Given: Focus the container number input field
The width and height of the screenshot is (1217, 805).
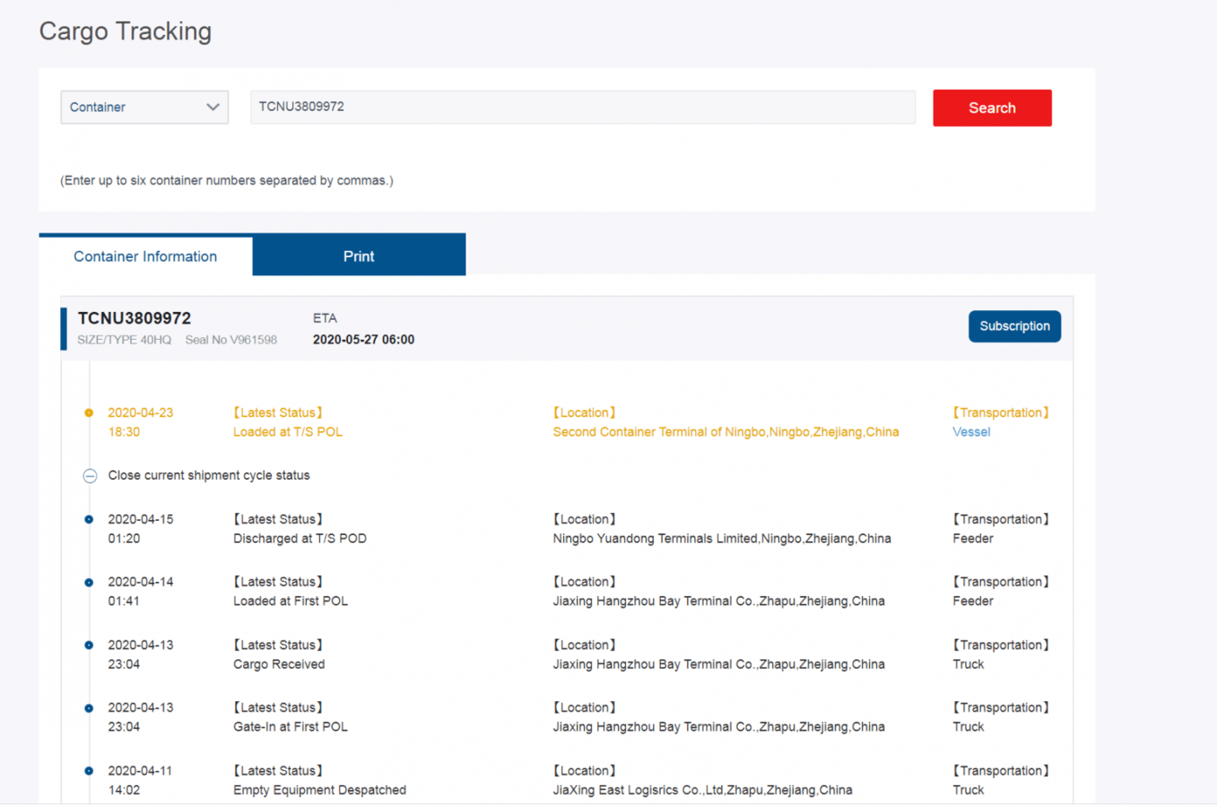Looking at the screenshot, I should pyautogui.click(x=582, y=107).
